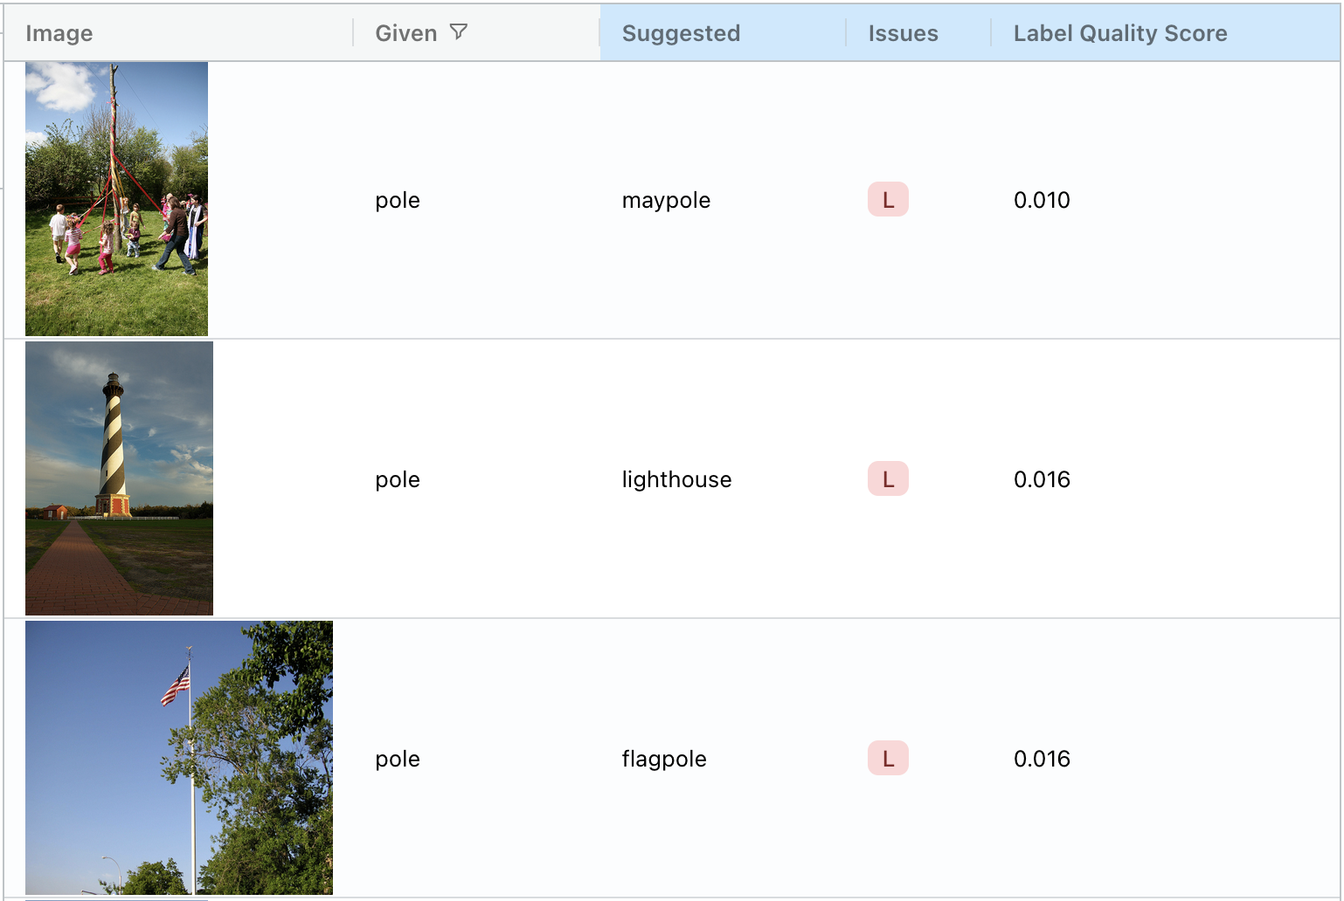Image resolution: width=1344 pixels, height=901 pixels.
Task: Select the suggested label lighthouse
Action: [676, 478]
